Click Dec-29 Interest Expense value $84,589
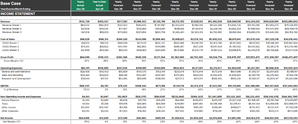 pyautogui.click(x=180, y=100)
